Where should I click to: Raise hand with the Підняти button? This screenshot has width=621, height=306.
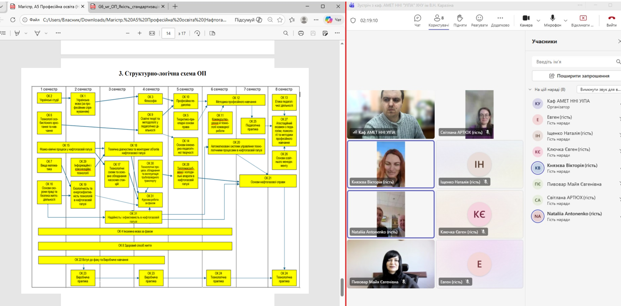(x=460, y=20)
